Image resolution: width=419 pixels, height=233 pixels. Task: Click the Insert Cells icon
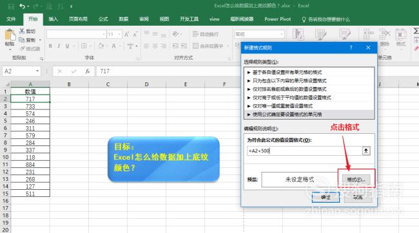point(368,34)
